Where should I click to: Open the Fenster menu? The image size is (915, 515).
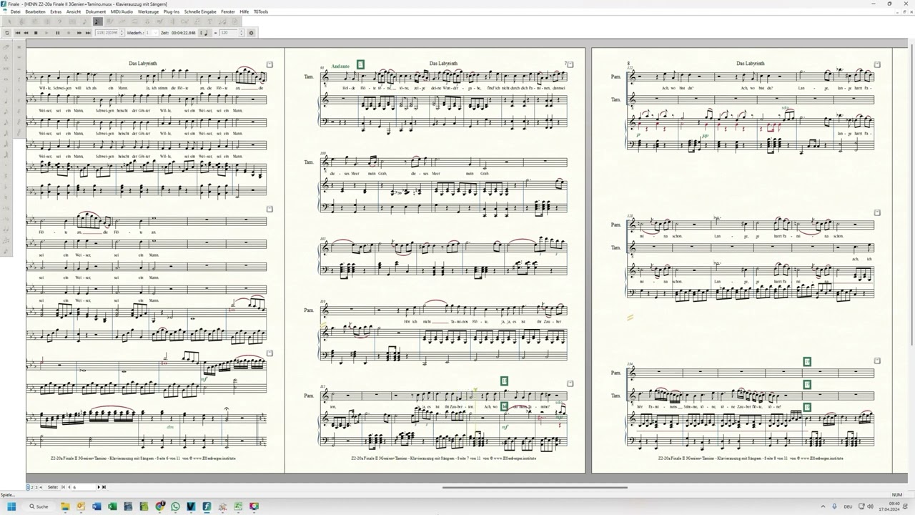(228, 12)
